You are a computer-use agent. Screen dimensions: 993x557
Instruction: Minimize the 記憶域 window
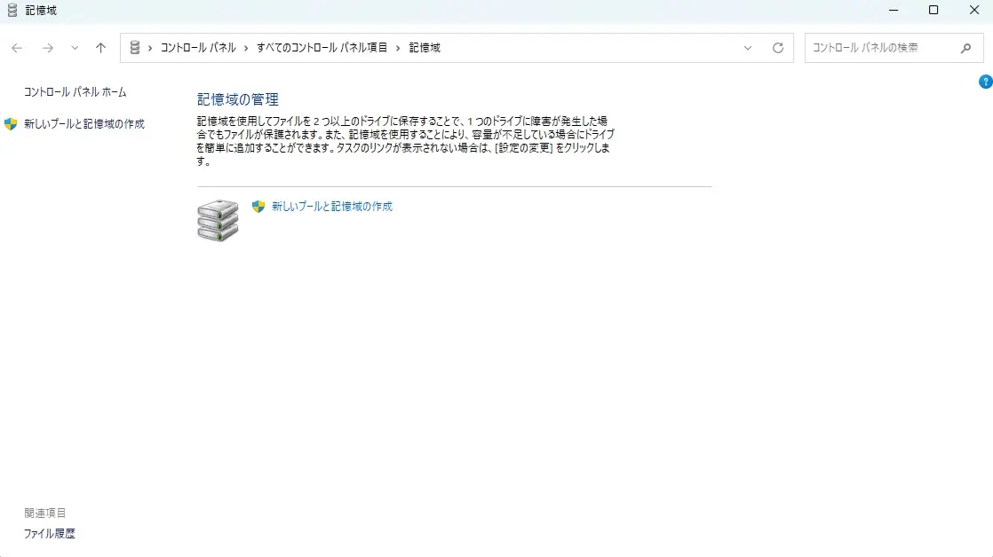[894, 10]
